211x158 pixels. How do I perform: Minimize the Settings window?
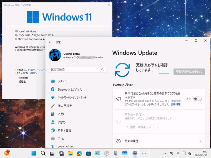point(187,40)
